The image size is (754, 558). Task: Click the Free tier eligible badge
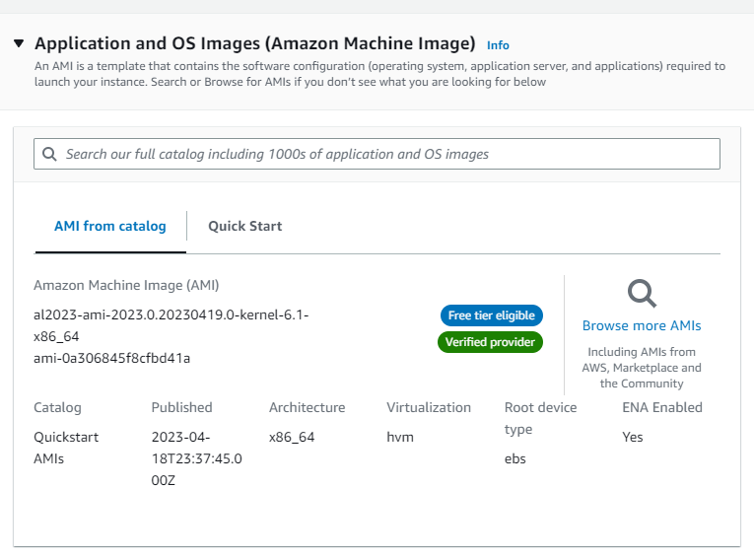pyautogui.click(x=492, y=315)
